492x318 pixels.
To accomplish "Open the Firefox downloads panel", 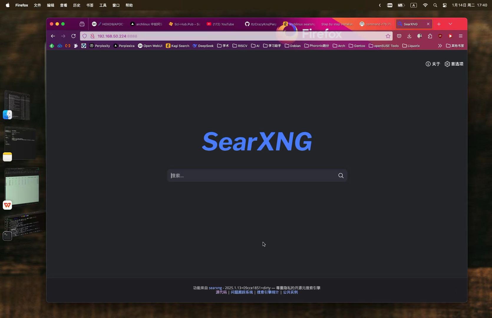I will [409, 36].
